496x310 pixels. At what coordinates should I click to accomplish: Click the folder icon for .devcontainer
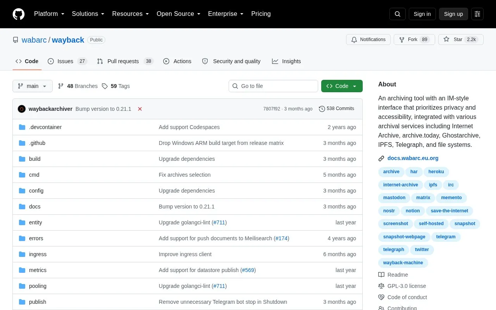click(x=22, y=127)
